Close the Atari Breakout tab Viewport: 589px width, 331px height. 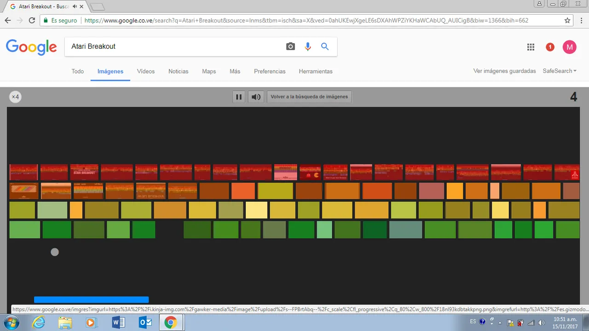(x=82, y=7)
